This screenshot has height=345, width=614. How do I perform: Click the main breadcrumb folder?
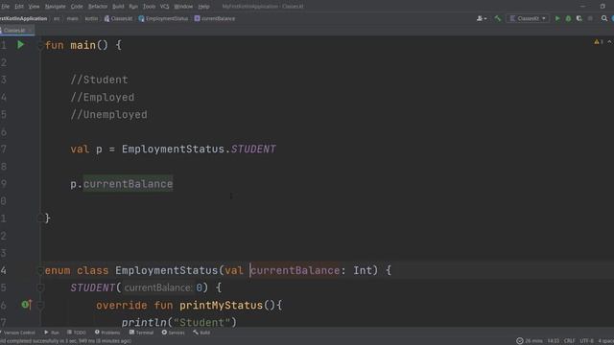tap(72, 18)
